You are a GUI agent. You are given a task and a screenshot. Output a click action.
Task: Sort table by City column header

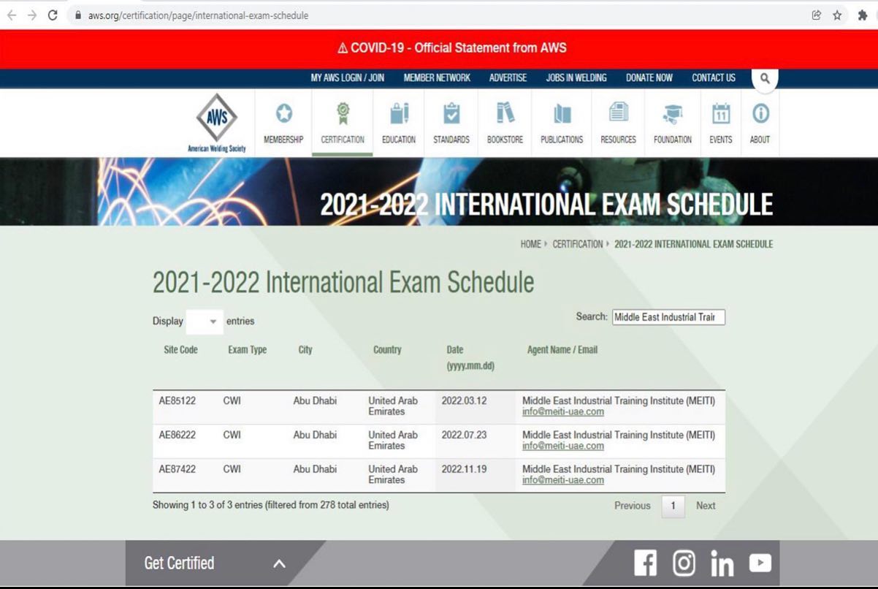pyautogui.click(x=305, y=350)
